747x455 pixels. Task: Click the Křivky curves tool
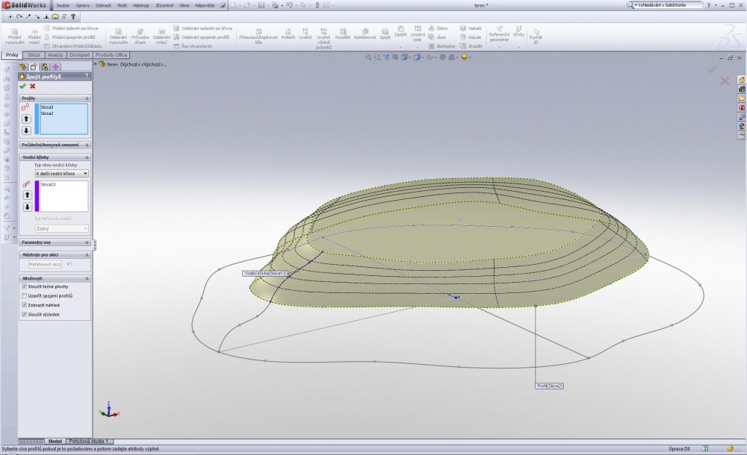pos(519,31)
